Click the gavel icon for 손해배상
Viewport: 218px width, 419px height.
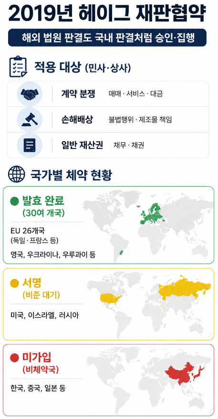click(30, 120)
